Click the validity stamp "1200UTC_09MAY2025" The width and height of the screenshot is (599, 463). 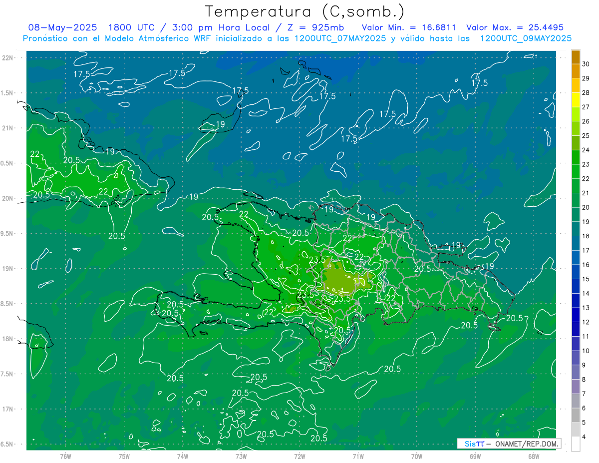coord(526,38)
